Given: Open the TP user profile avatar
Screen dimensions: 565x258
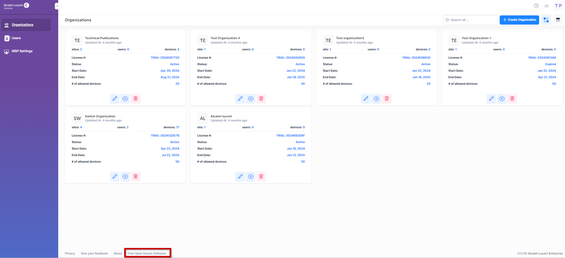Looking at the screenshot, I should point(558,6).
